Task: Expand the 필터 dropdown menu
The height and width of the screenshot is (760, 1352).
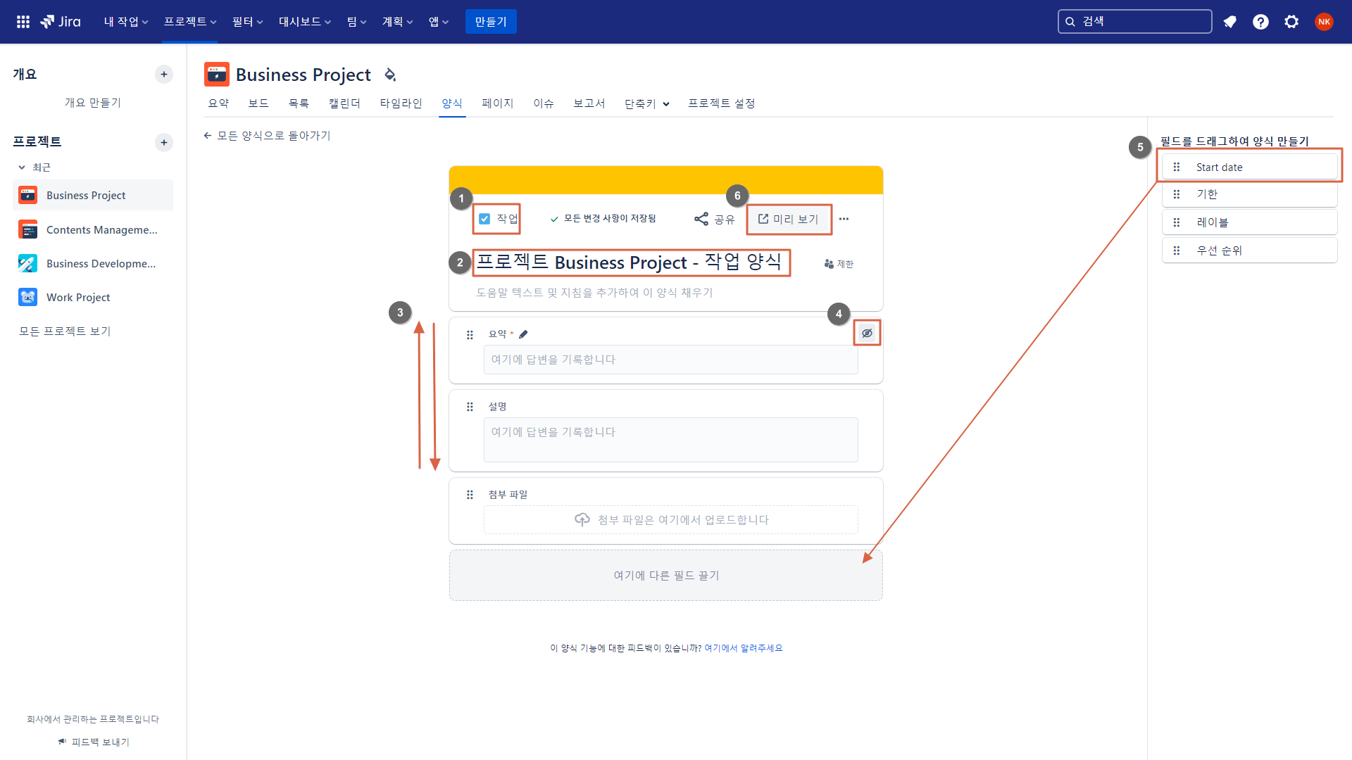Action: [x=248, y=22]
